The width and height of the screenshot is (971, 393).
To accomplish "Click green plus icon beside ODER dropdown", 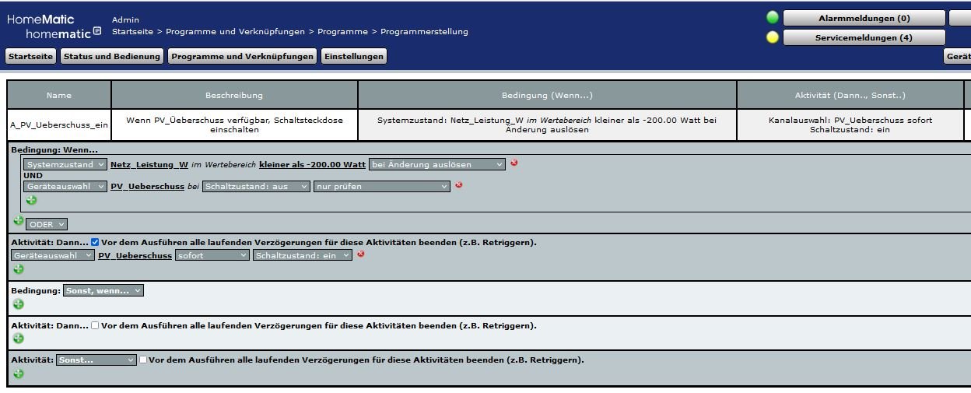I will click(18, 221).
